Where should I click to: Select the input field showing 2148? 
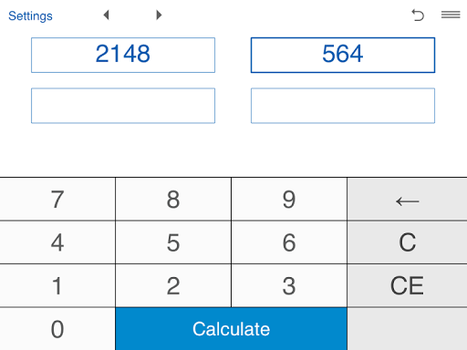(123, 55)
